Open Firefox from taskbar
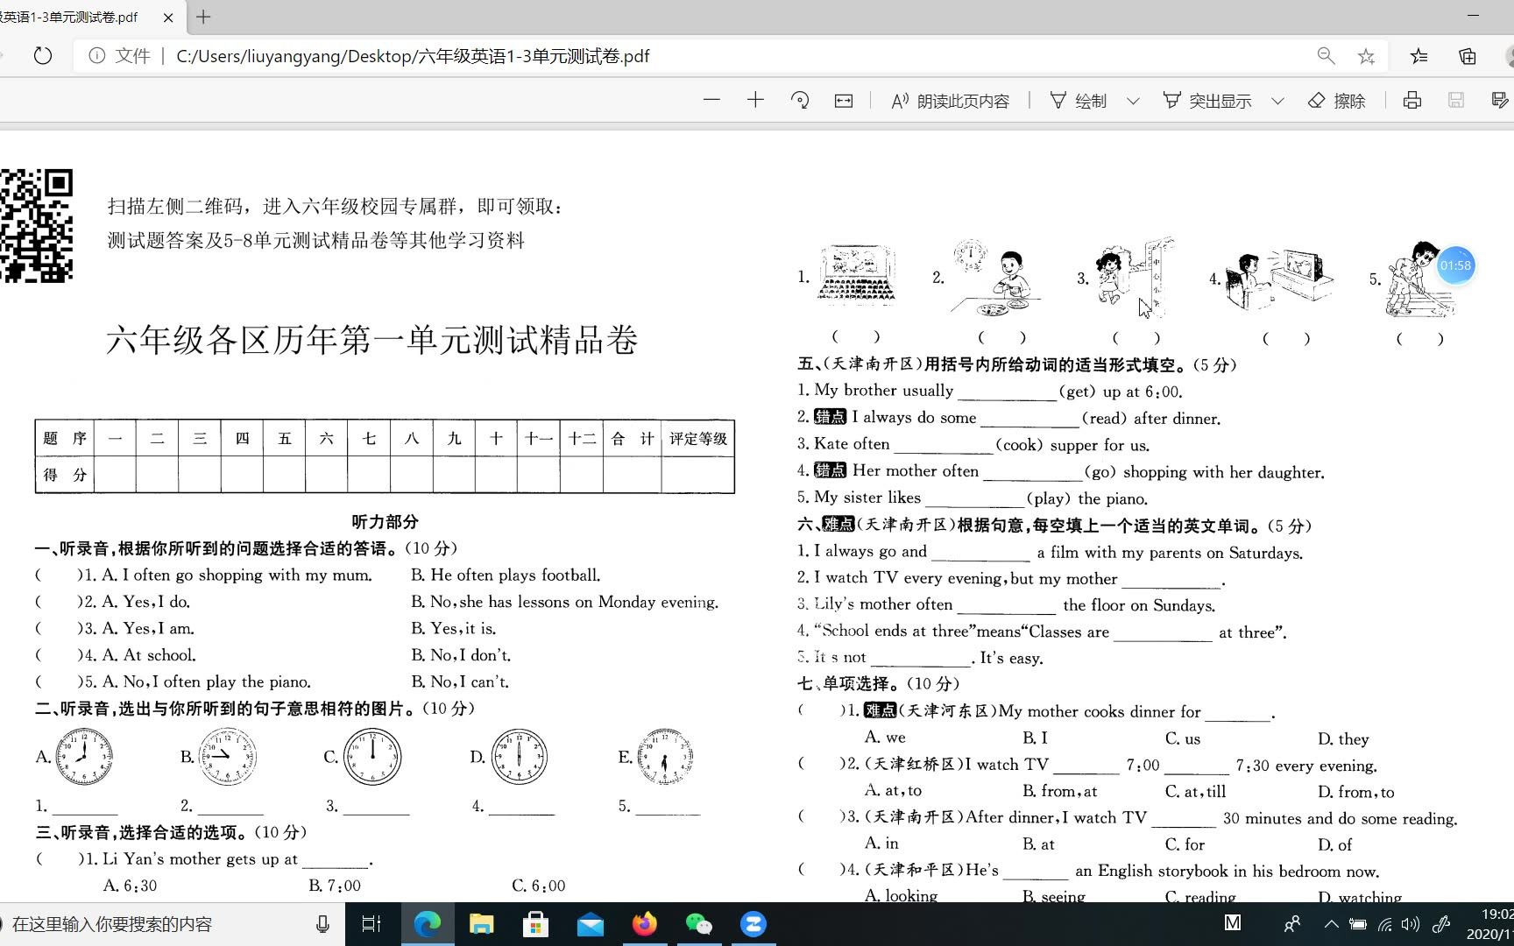 [644, 924]
